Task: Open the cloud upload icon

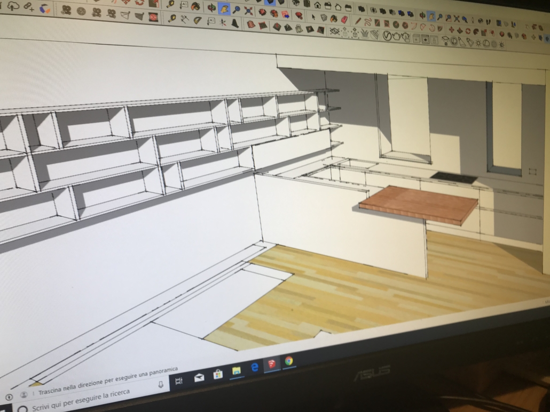Action: tap(13, 6)
